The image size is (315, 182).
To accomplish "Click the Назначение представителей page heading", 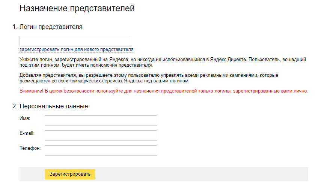I will pyautogui.click(x=77, y=8).
